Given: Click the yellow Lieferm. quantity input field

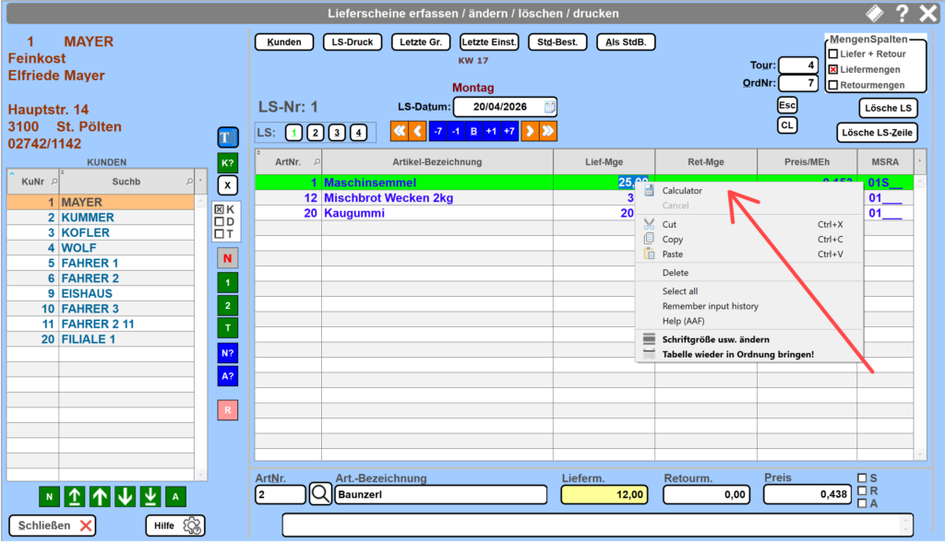Looking at the screenshot, I should [604, 495].
